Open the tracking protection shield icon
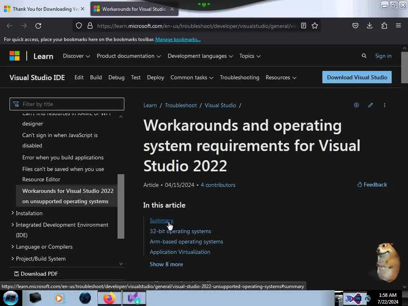This screenshot has height=306, width=408. 79,25
